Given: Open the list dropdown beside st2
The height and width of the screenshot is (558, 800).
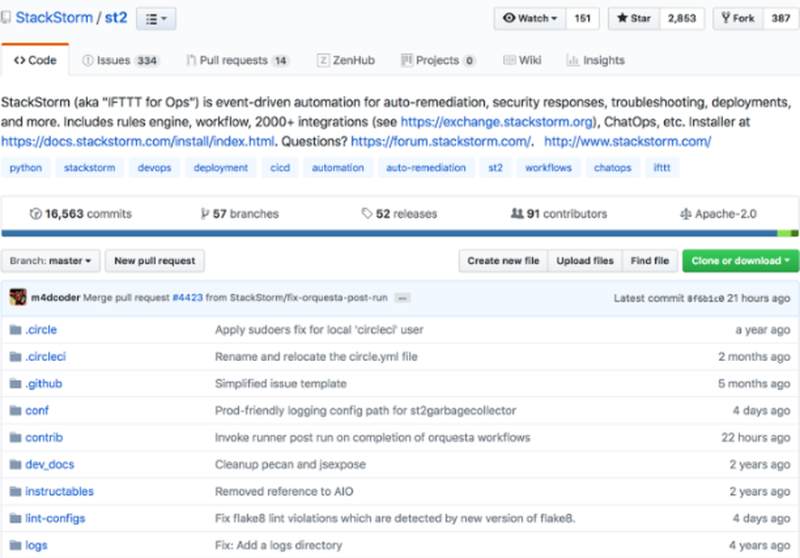Looking at the screenshot, I should tap(156, 19).
